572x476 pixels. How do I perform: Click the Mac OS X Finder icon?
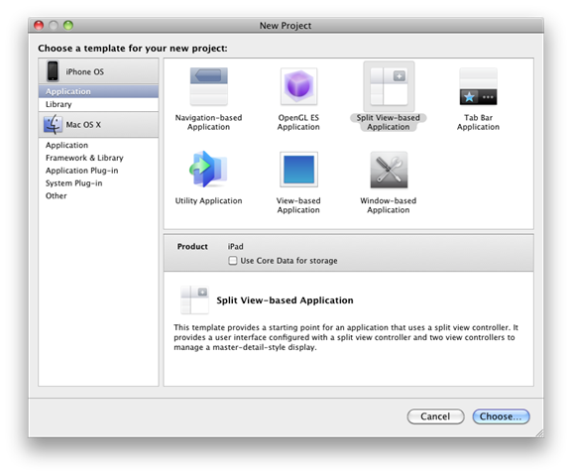coord(53,125)
